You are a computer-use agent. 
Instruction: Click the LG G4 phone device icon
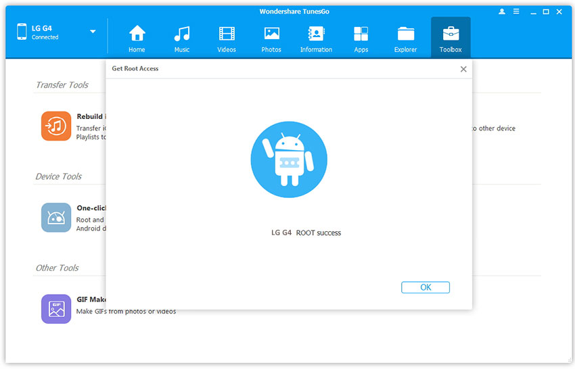pyautogui.click(x=20, y=32)
